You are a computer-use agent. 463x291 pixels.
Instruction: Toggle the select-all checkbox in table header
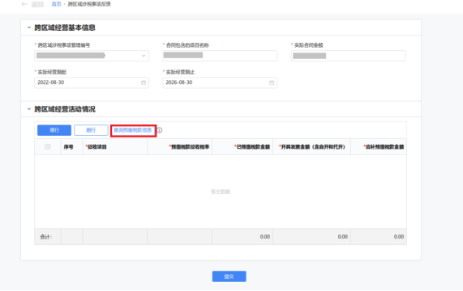(48, 146)
